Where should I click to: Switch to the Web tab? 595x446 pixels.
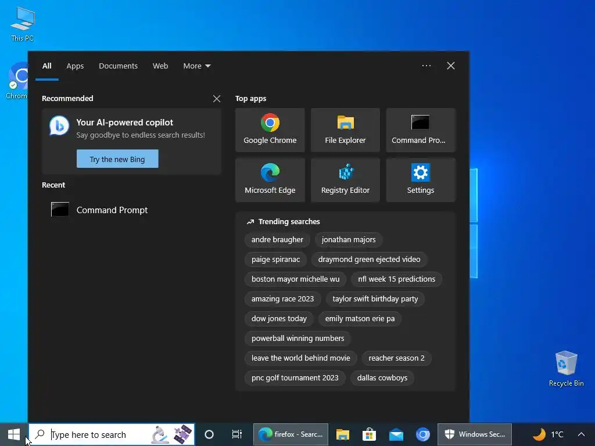click(160, 66)
